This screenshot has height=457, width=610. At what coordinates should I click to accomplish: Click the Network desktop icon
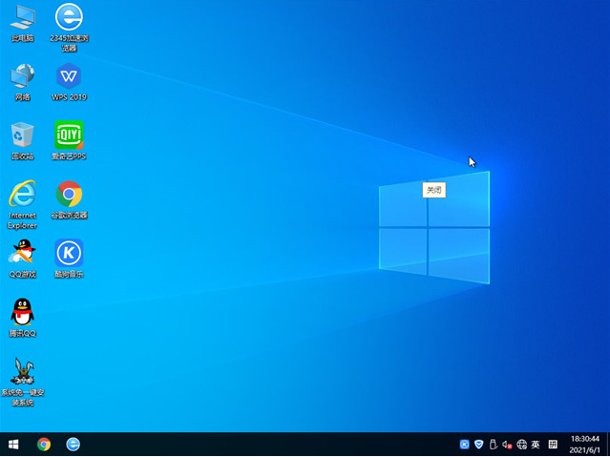click(22, 76)
